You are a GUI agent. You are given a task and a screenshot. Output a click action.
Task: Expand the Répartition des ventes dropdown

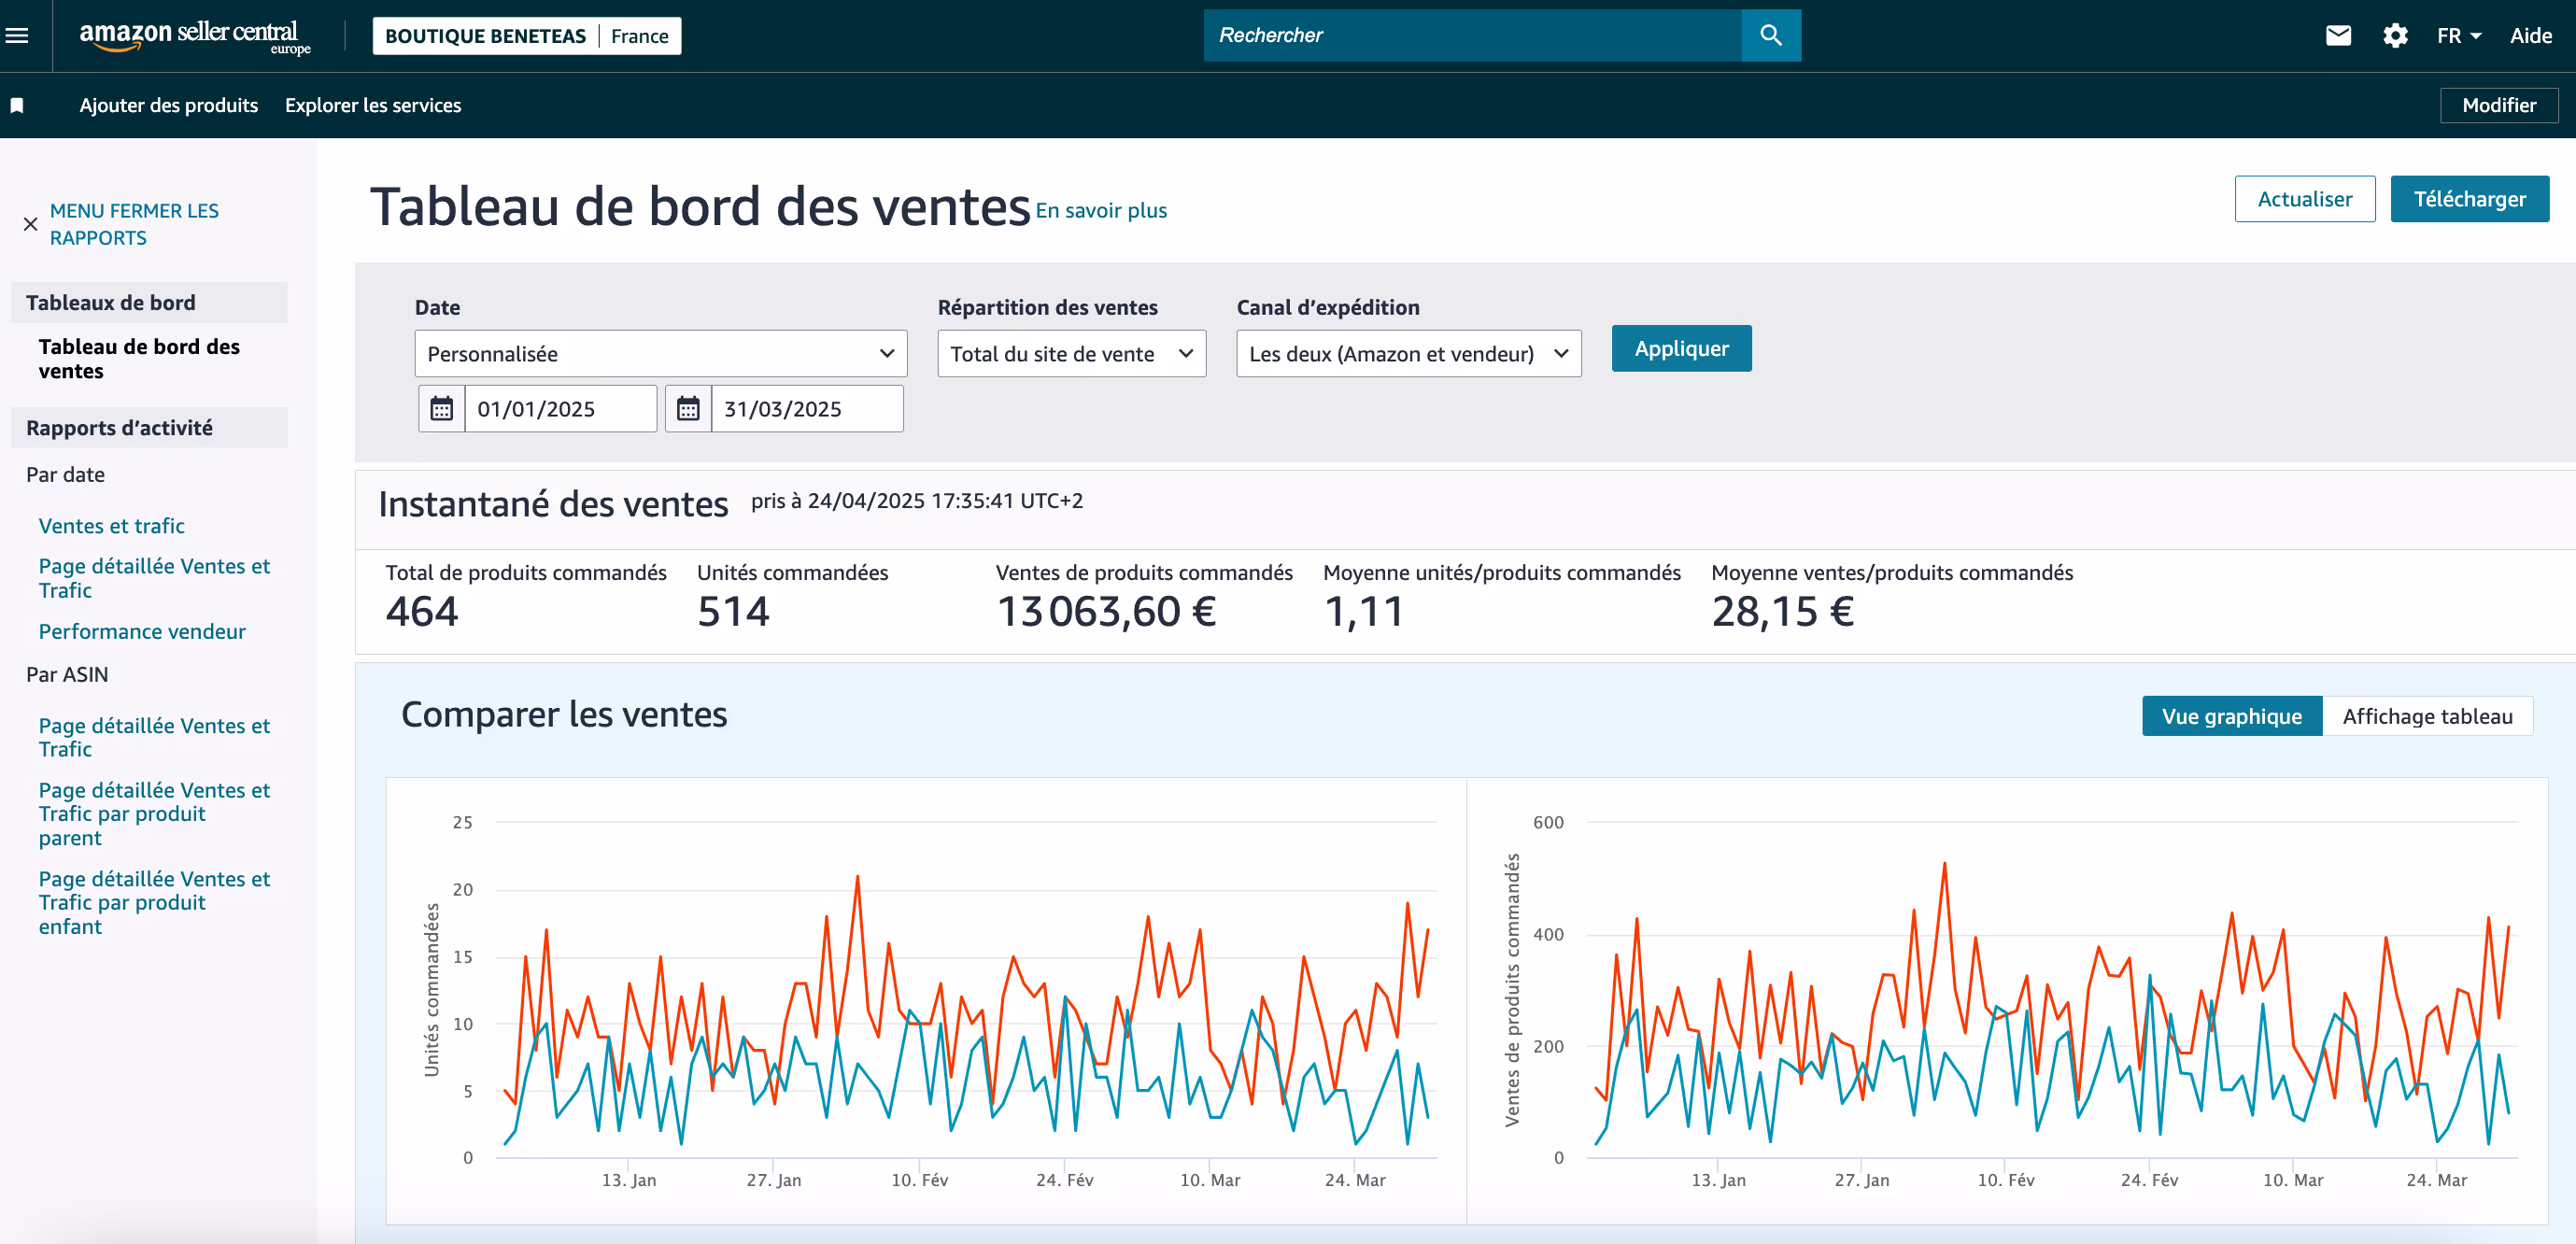1071,354
